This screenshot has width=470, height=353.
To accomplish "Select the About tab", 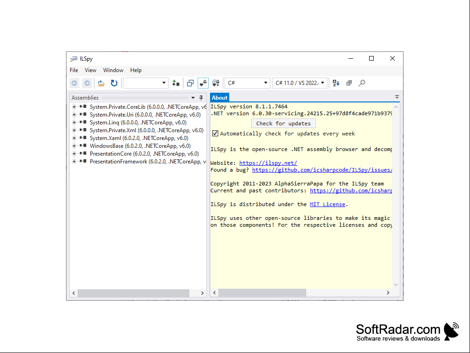I will (220, 98).
